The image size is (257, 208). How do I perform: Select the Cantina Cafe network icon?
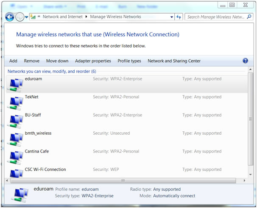(15, 158)
